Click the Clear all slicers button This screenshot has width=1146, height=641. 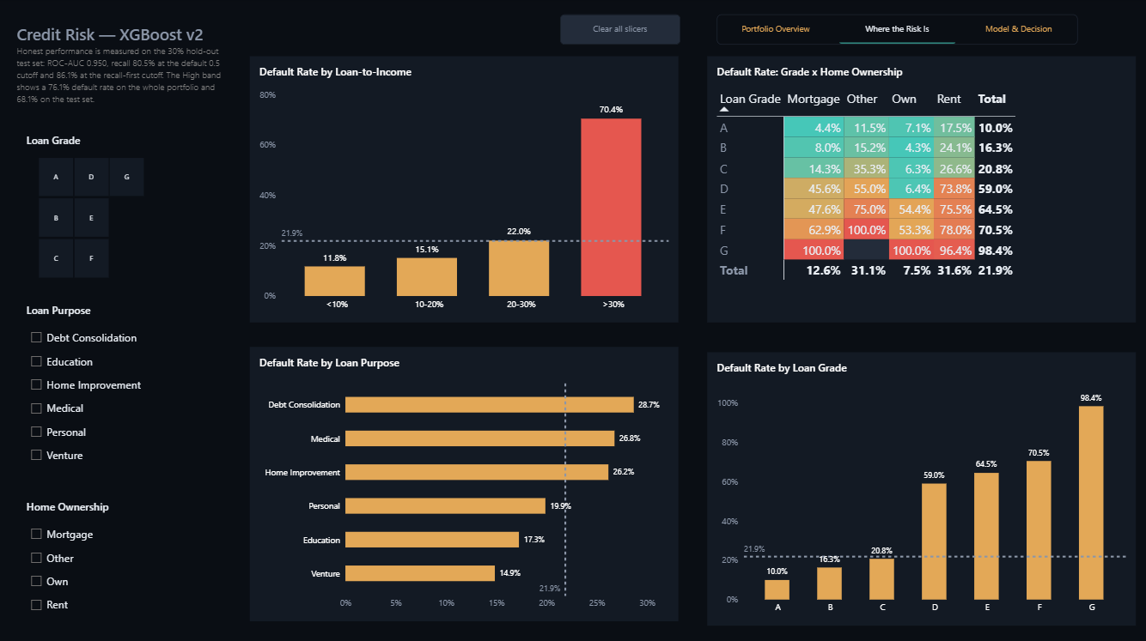coord(619,29)
